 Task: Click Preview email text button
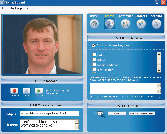pyautogui.click(x=142, y=113)
